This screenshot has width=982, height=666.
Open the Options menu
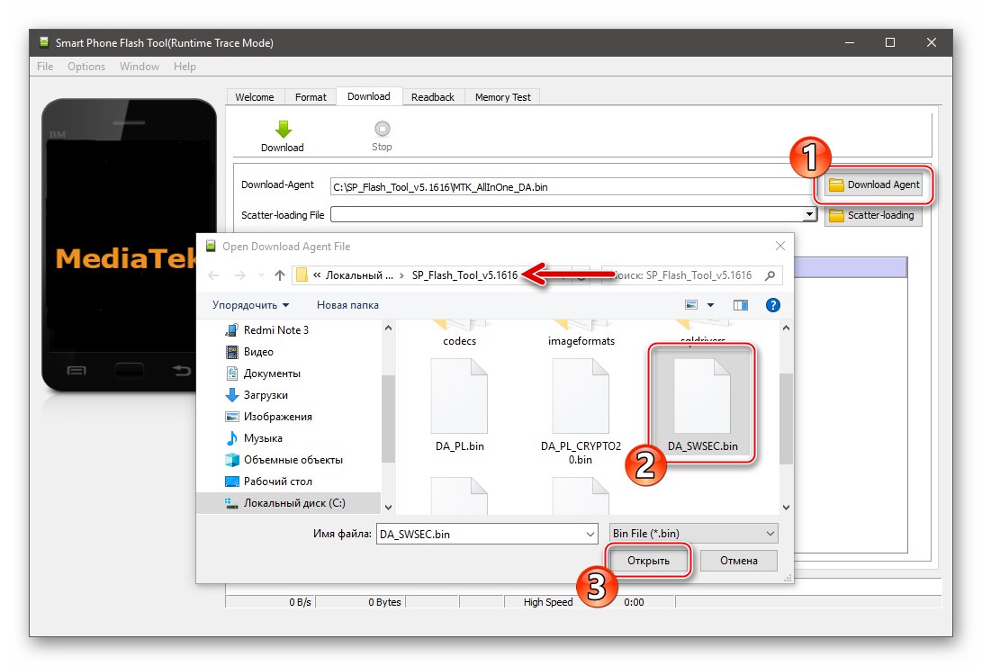pos(86,67)
